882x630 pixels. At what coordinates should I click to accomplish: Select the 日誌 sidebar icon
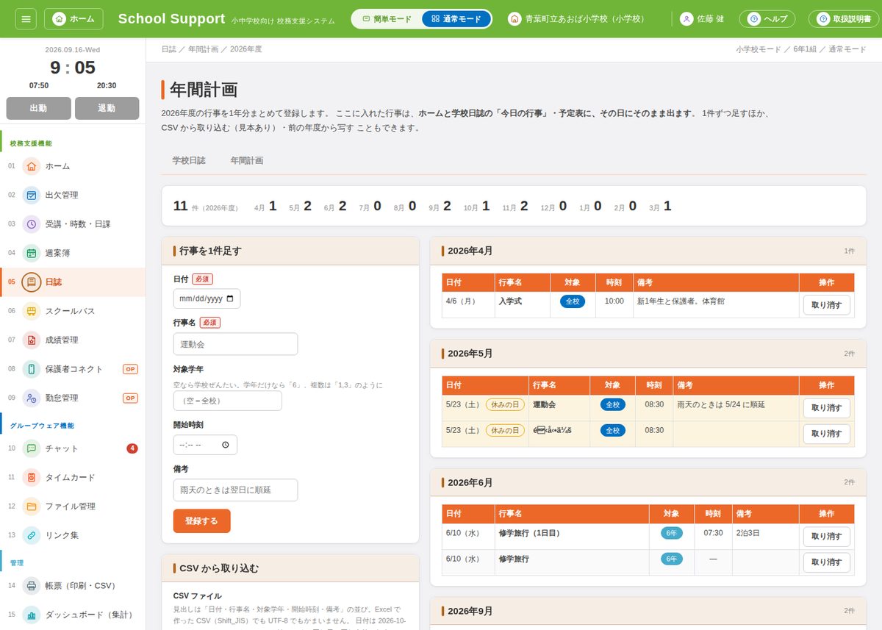click(x=31, y=282)
